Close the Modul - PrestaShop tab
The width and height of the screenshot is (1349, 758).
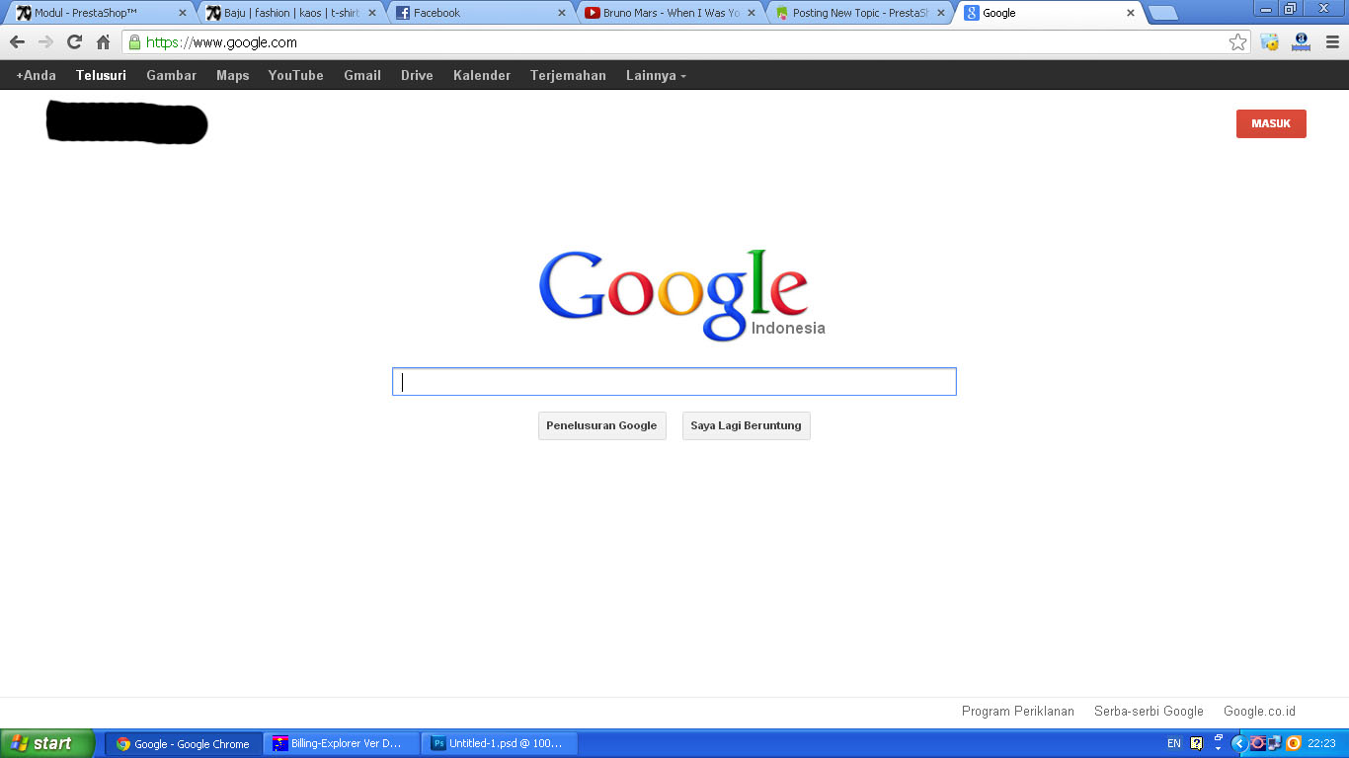(x=182, y=13)
